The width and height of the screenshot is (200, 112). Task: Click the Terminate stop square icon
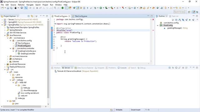(37, 8)
